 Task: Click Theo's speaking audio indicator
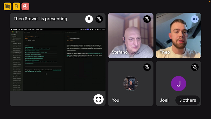(x=195, y=19)
